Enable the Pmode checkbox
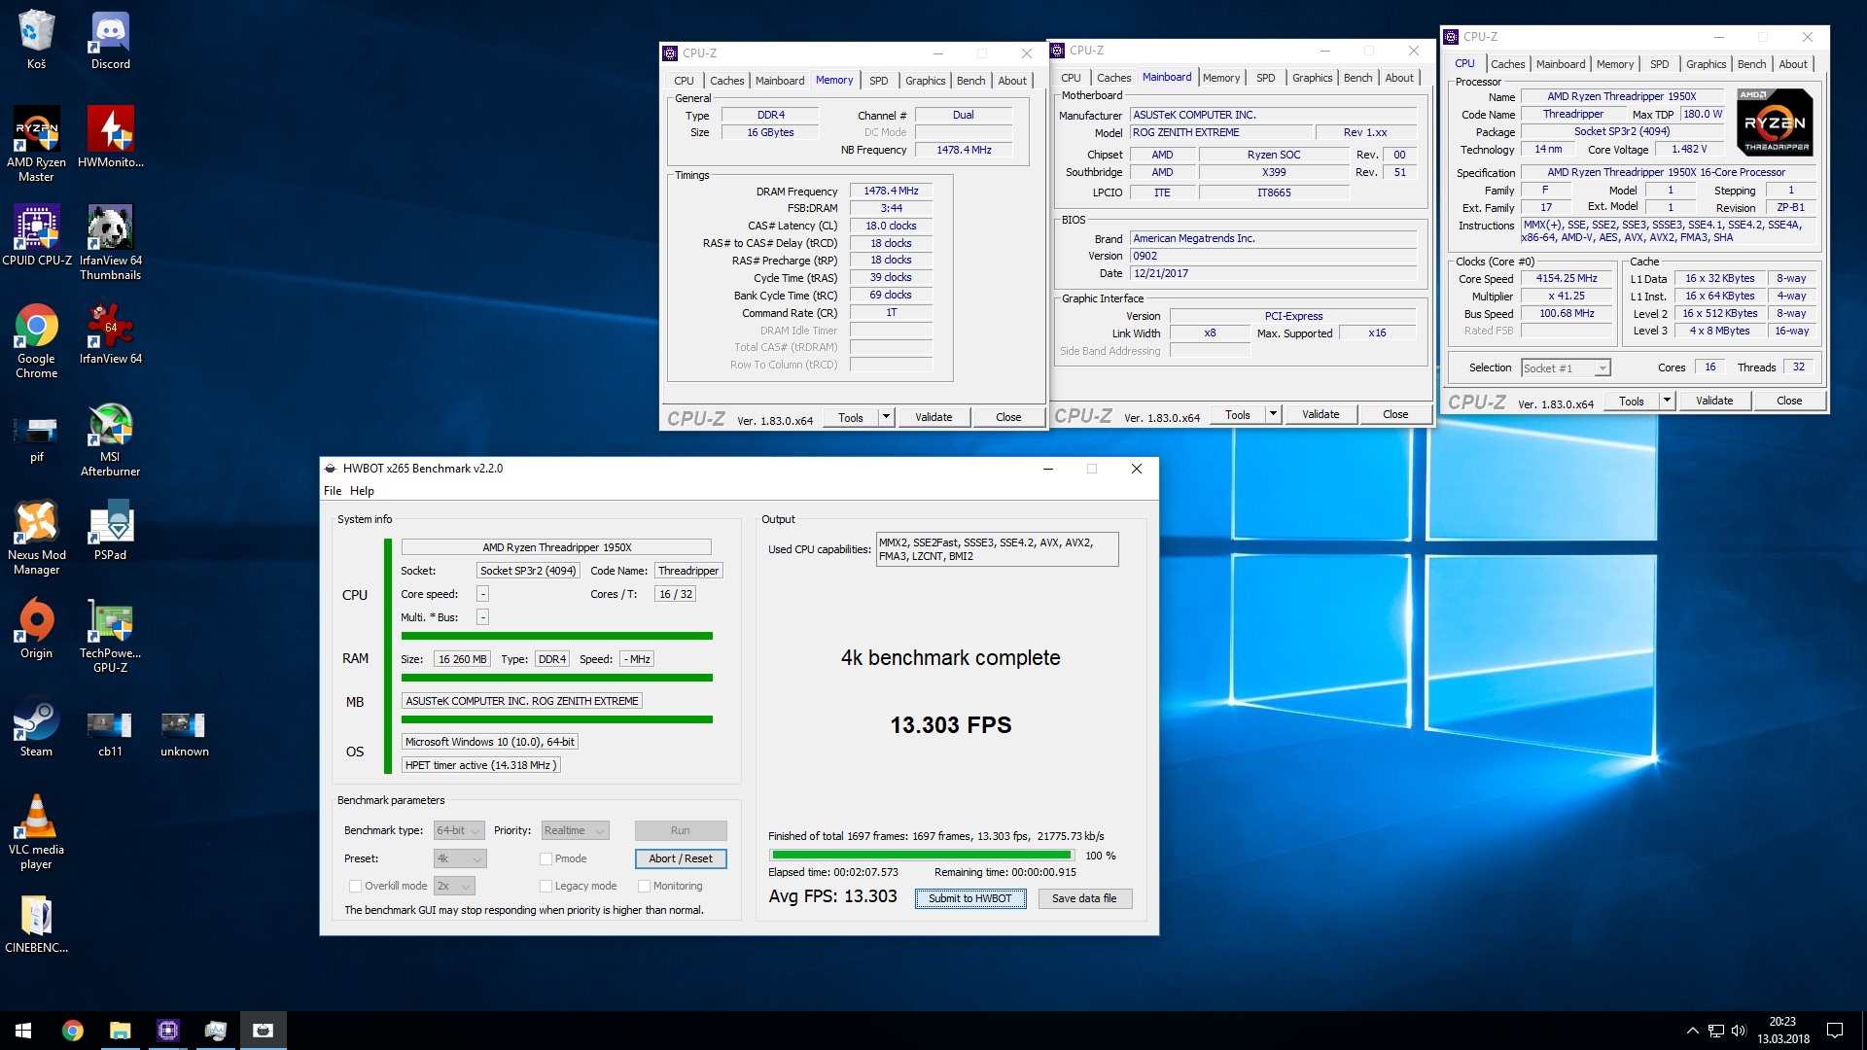 pos(546,858)
